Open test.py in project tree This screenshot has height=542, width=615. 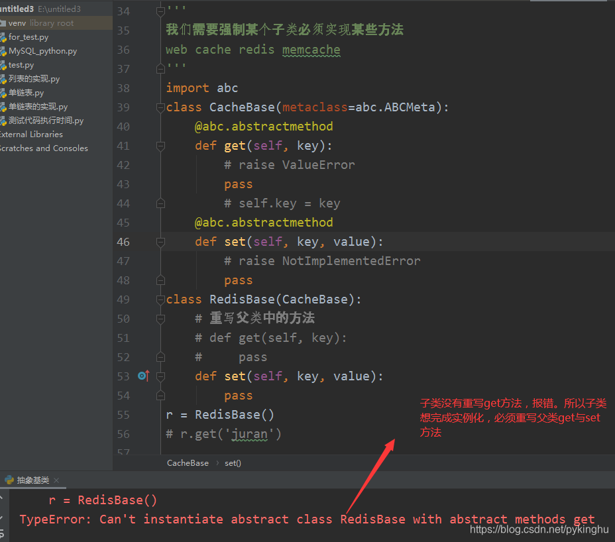(x=21, y=65)
